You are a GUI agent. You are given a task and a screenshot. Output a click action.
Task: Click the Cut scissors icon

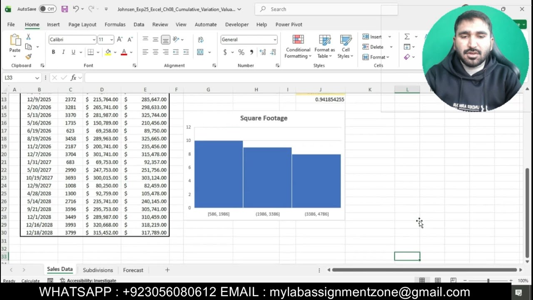click(28, 37)
